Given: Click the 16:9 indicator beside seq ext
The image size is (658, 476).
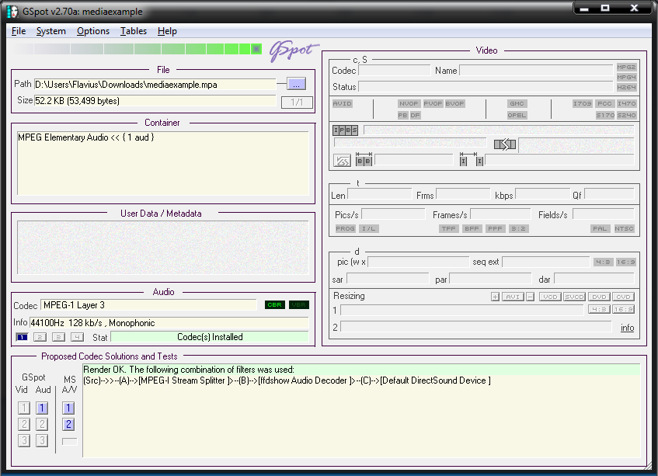Looking at the screenshot, I should pyautogui.click(x=625, y=262).
